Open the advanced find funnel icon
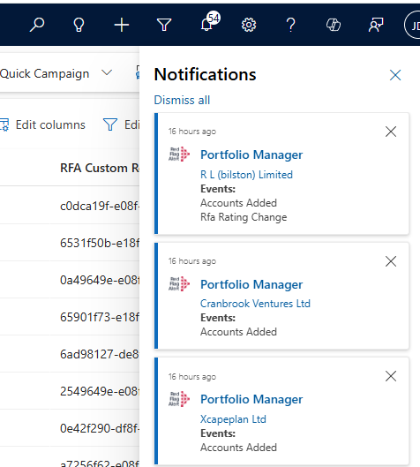Viewport: 420px width, 467px height. click(x=164, y=25)
